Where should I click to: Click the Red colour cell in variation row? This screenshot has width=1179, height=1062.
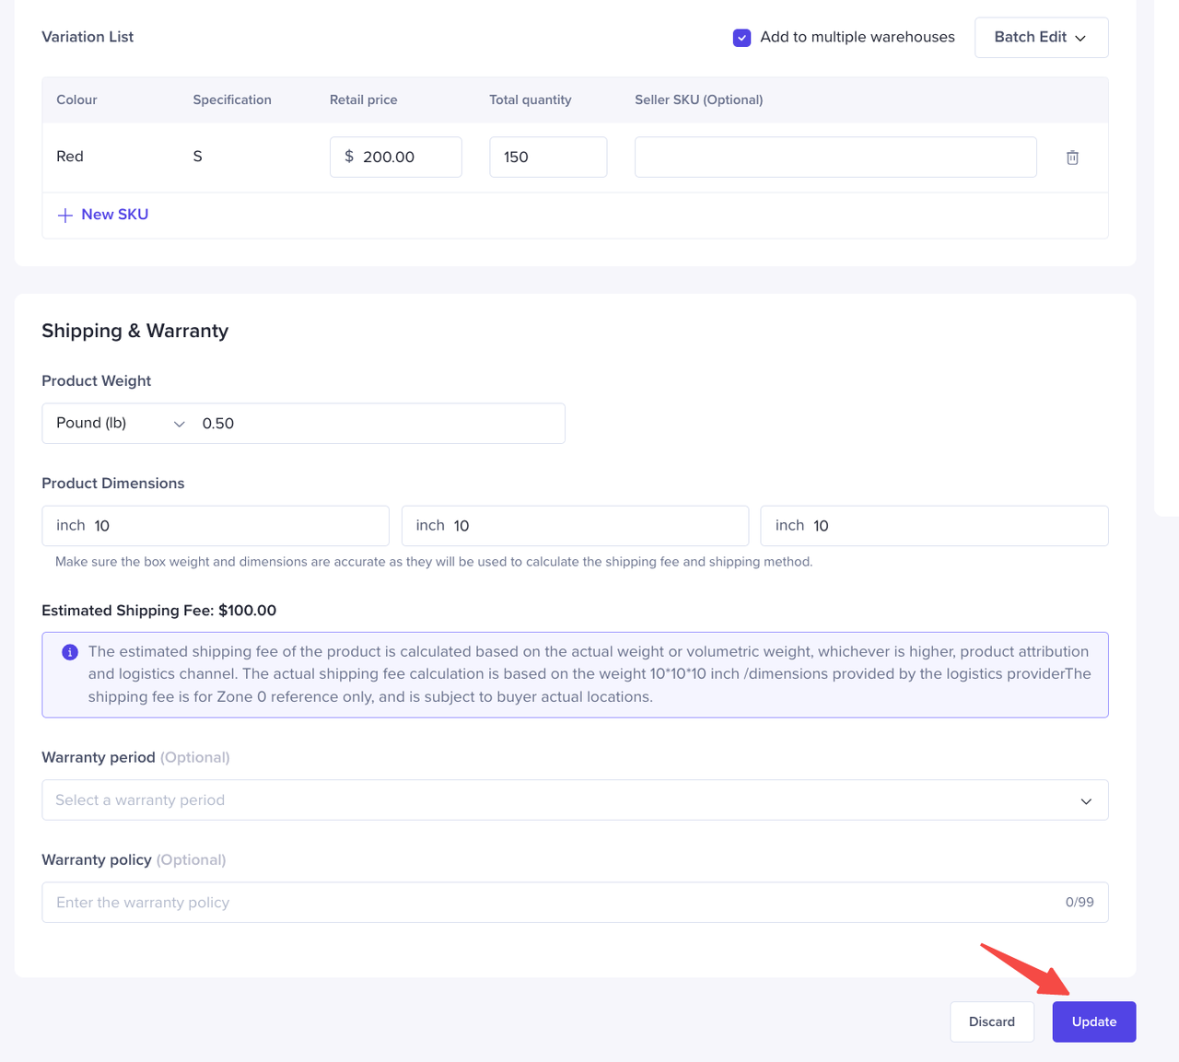coord(70,157)
